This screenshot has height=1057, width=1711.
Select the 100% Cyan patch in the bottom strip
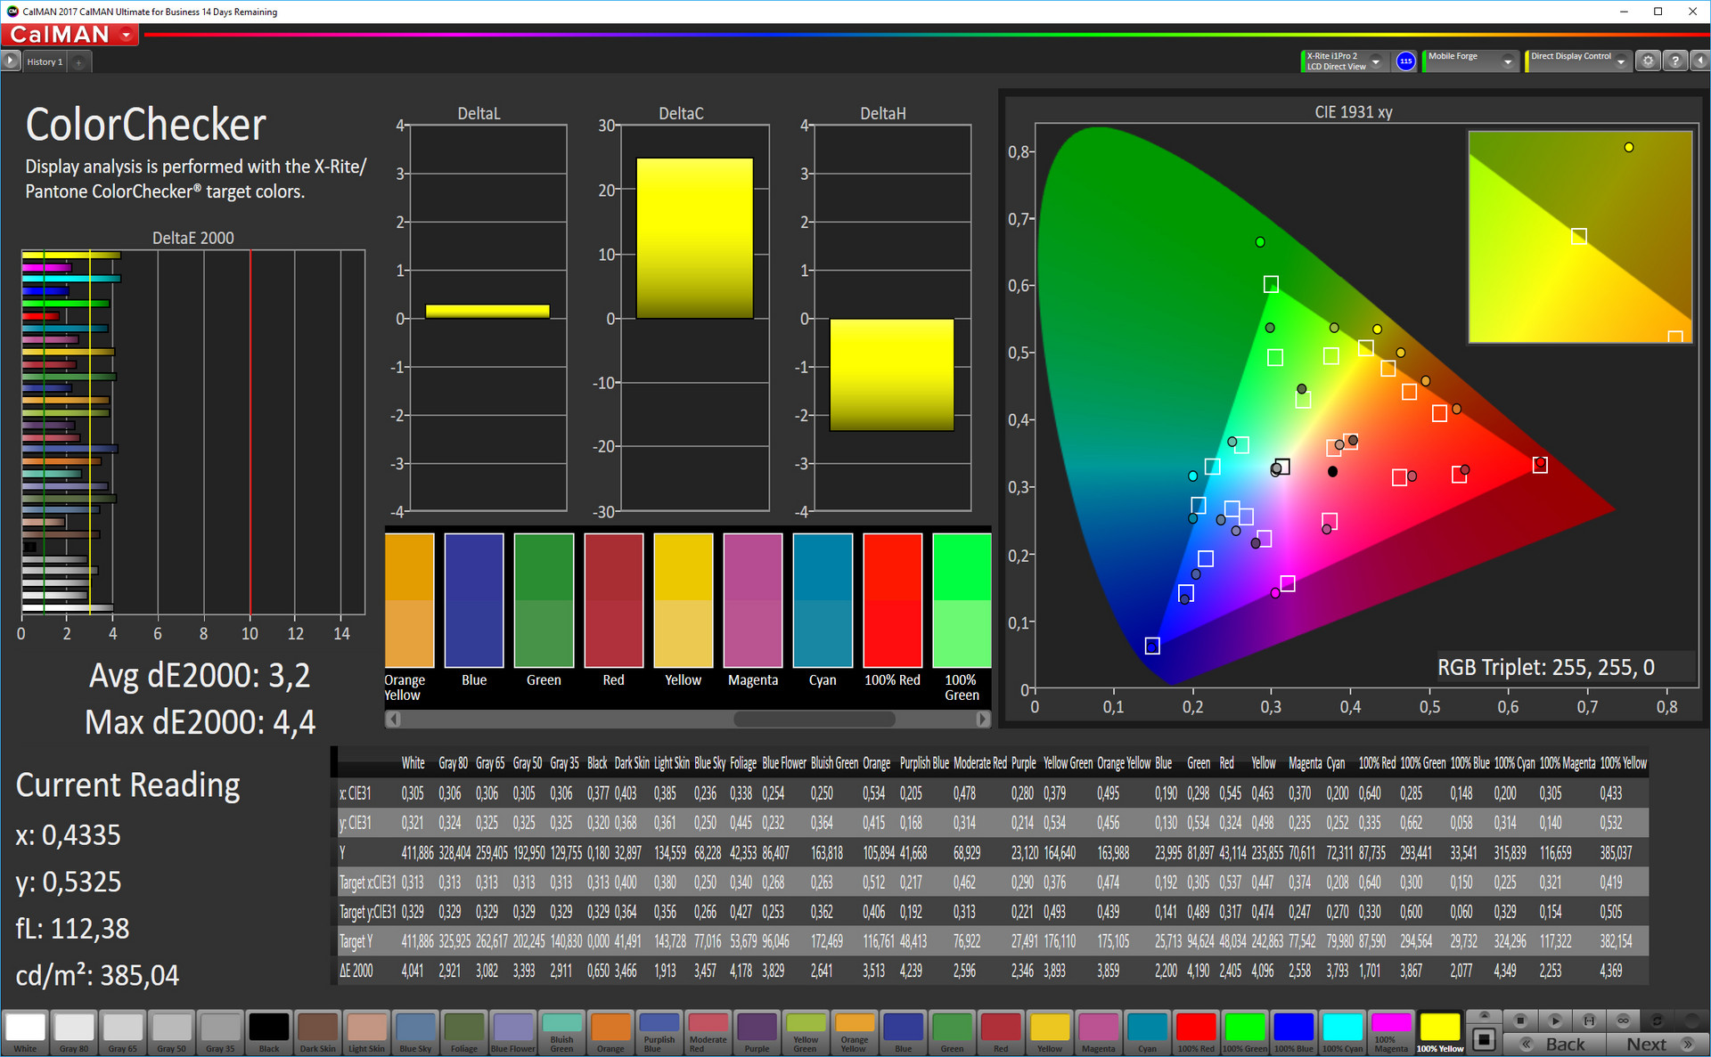tap(1342, 1033)
